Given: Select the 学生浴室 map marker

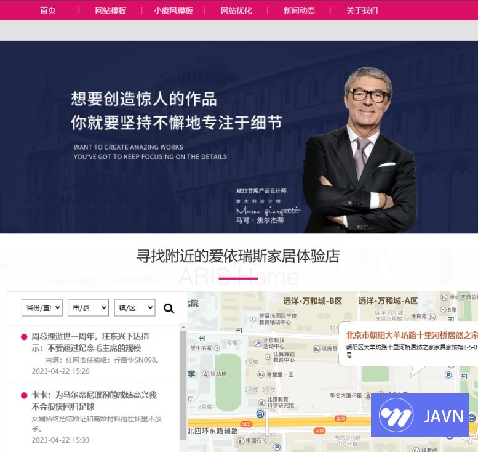Looking at the screenshot, I should [x=217, y=348].
